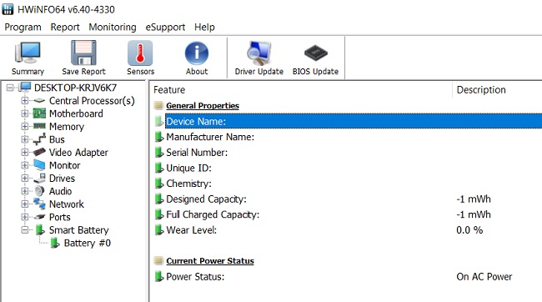Select the Serial Number row

347,152
